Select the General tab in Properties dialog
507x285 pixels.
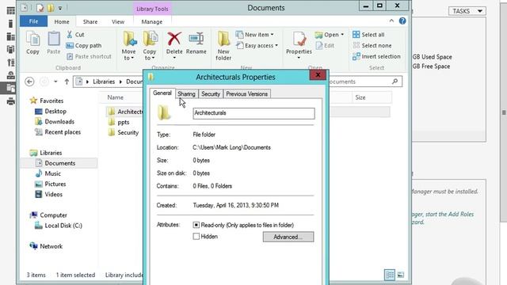(162, 93)
